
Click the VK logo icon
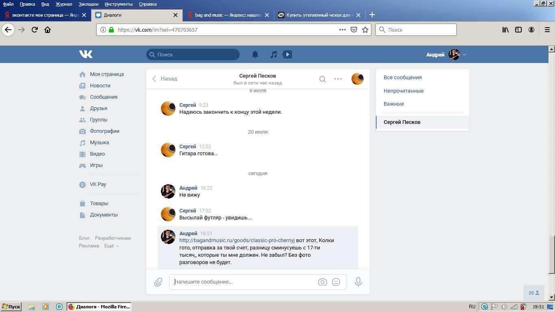86,54
